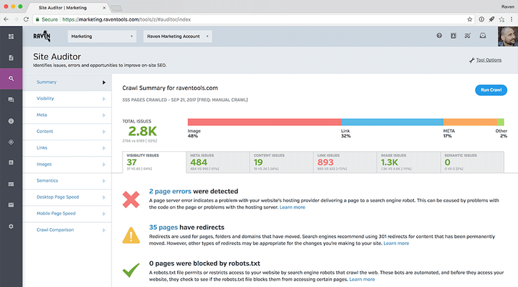Click the blue Link segment of issues bar
This screenshot has height=287, width=518.
(392, 122)
